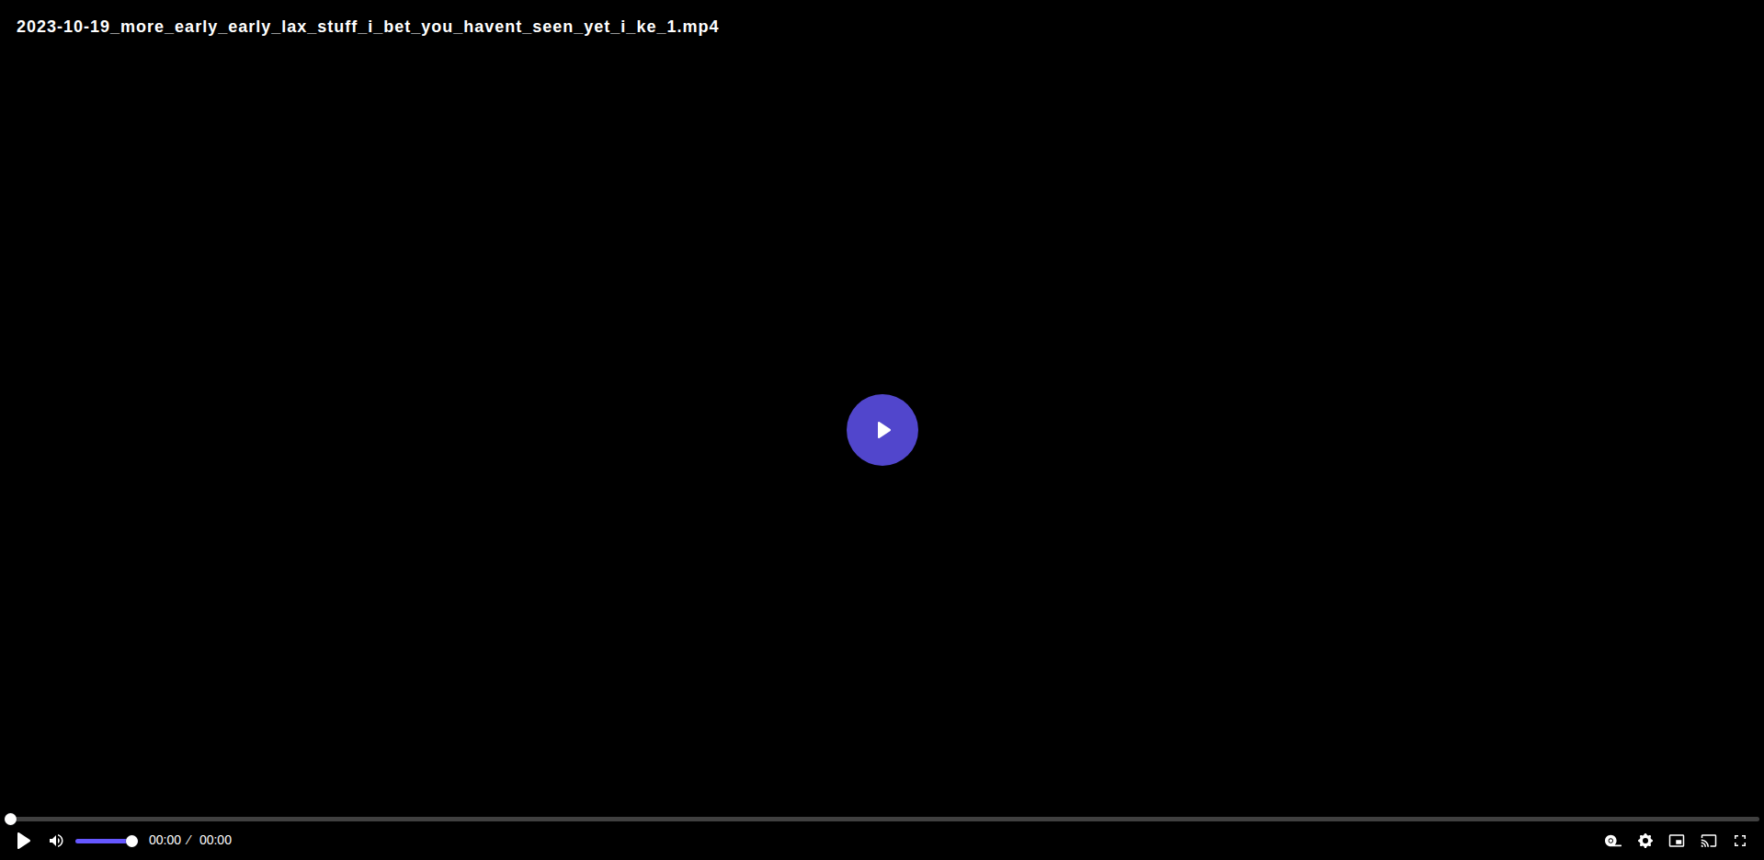This screenshot has height=860, width=1764.
Task: Mute audio using the speaker icon
Action: 56,841
